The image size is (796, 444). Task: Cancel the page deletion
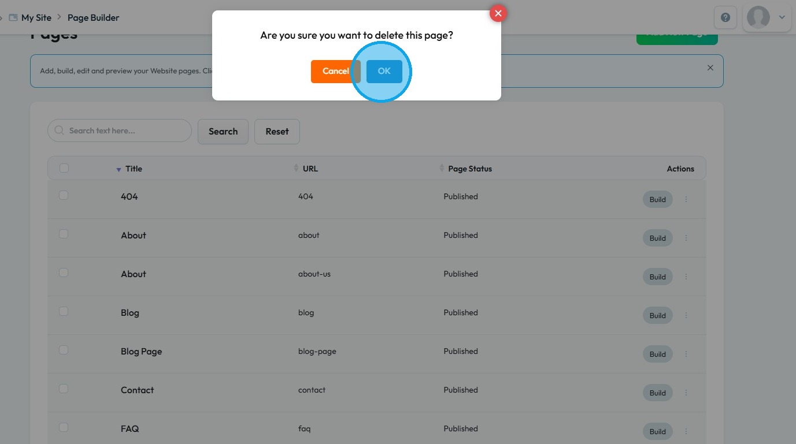coord(335,71)
